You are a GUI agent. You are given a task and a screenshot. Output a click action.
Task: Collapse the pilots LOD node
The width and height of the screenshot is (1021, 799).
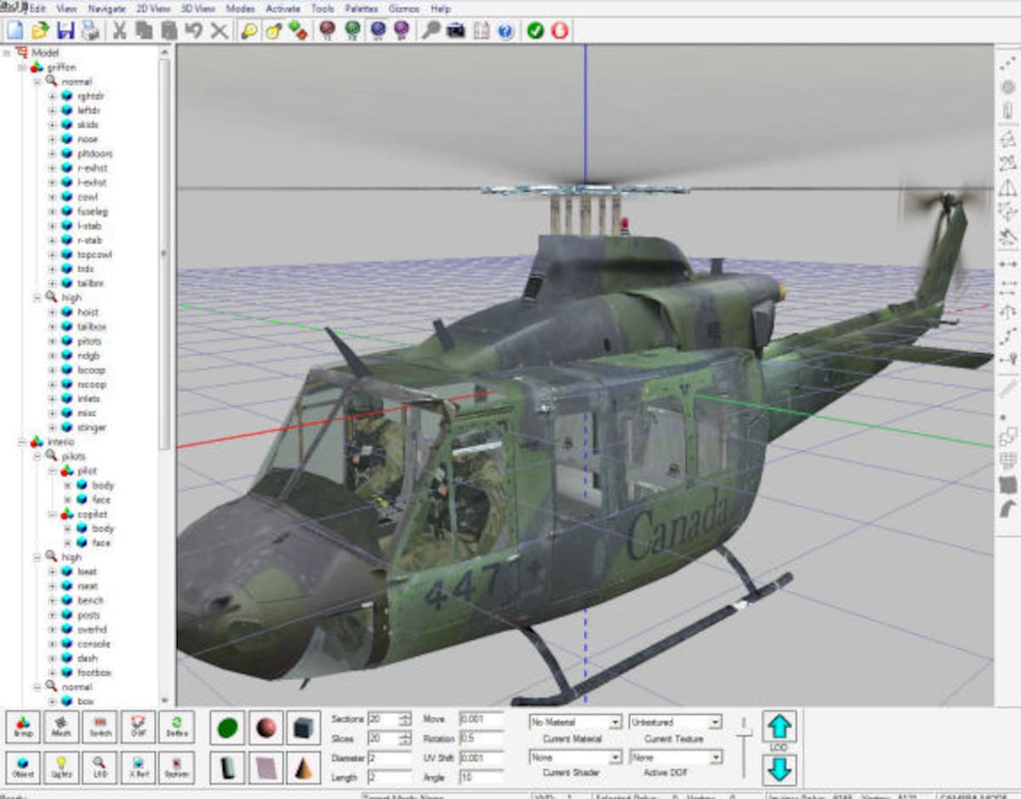(37, 457)
